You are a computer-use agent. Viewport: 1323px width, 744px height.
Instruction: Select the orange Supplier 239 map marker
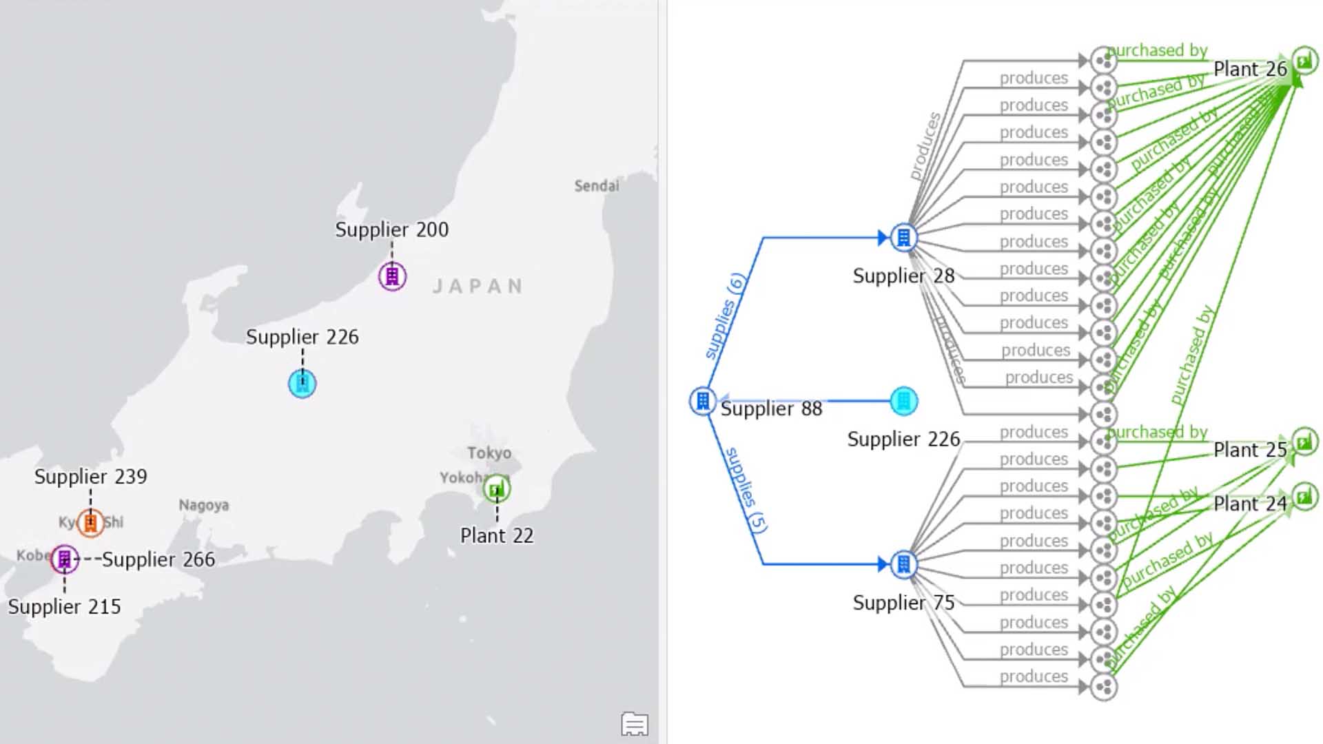click(90, 523)
